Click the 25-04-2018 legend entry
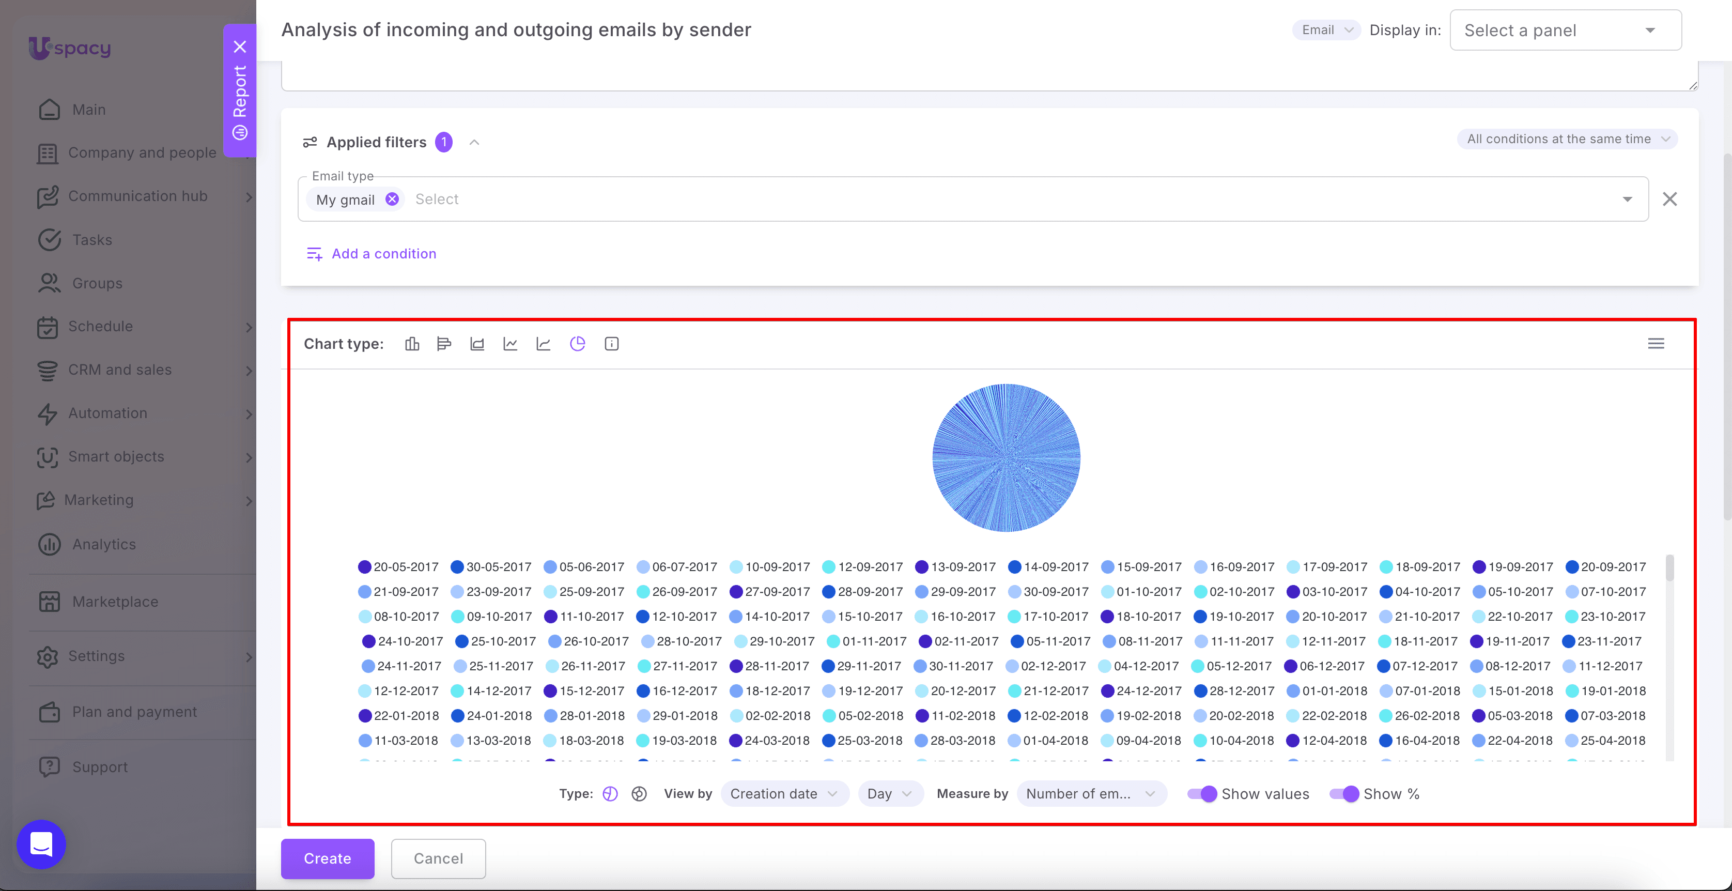The image size is (1732, 891). [x=1605, y=741]
